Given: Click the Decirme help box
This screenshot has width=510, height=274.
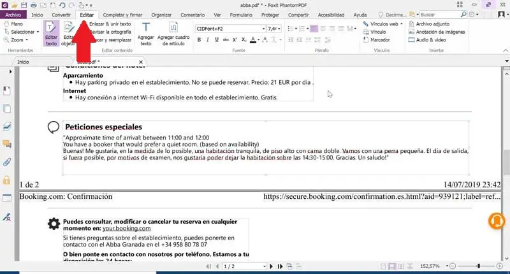Looking at the screenshot, I should pyautogui.click(x=393, y=15).
